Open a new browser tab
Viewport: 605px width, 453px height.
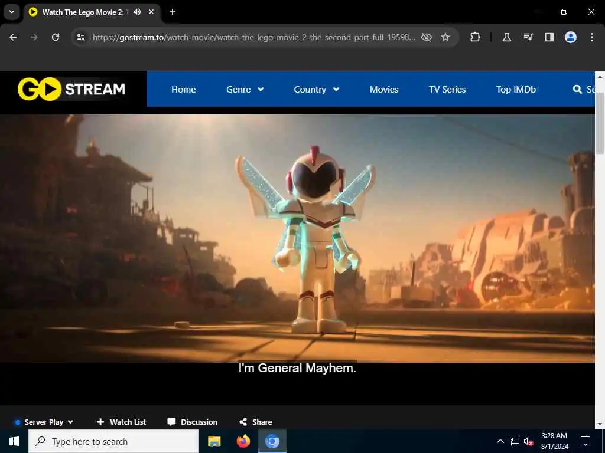pyautogui.click(x=173, y=12)
